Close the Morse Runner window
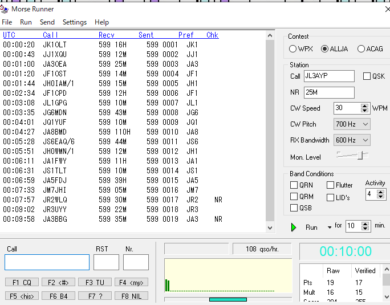Screen dimensions: 390x305 tap(387, 10)
